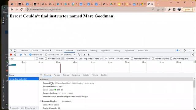Enable the Disable cache checkbox

coord(46,55)
